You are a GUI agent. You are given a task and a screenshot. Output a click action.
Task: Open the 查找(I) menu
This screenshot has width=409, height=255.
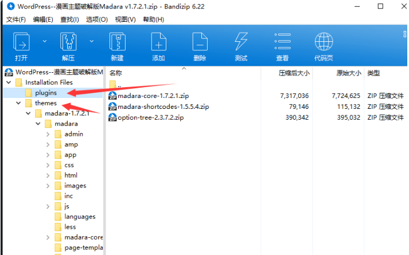pos(69,19)
